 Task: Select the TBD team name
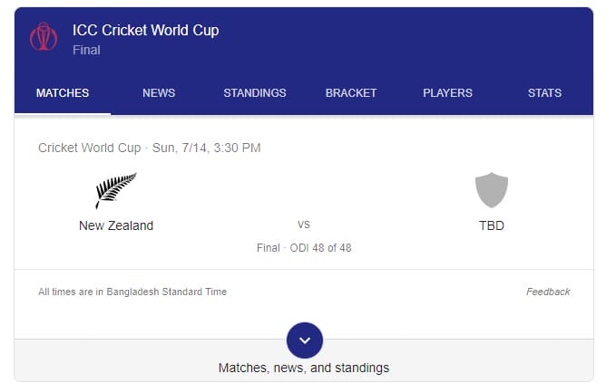point(492,225)
